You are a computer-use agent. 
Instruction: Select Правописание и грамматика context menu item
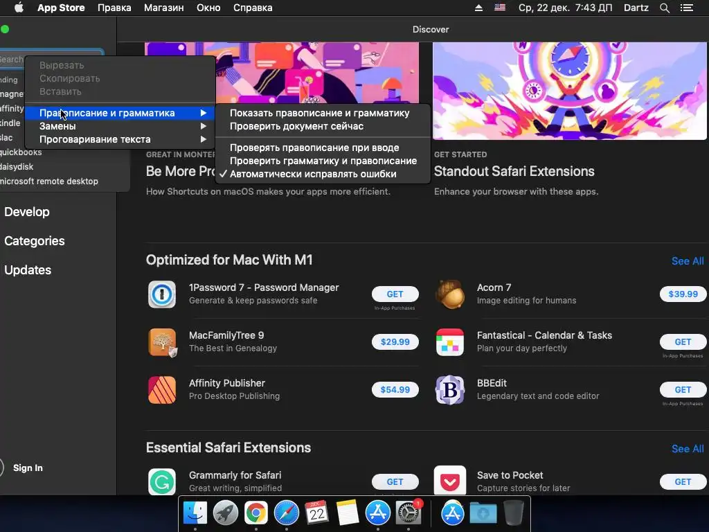pyautogui.click(x=120, y=113)
